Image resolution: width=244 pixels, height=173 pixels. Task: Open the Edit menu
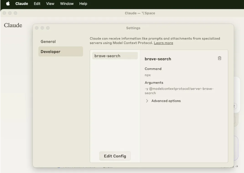point(37,3)
